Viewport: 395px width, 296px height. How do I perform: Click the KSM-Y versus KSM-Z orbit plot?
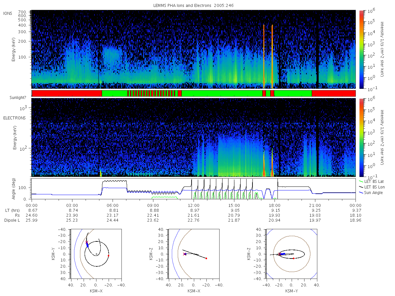point(291,254)
